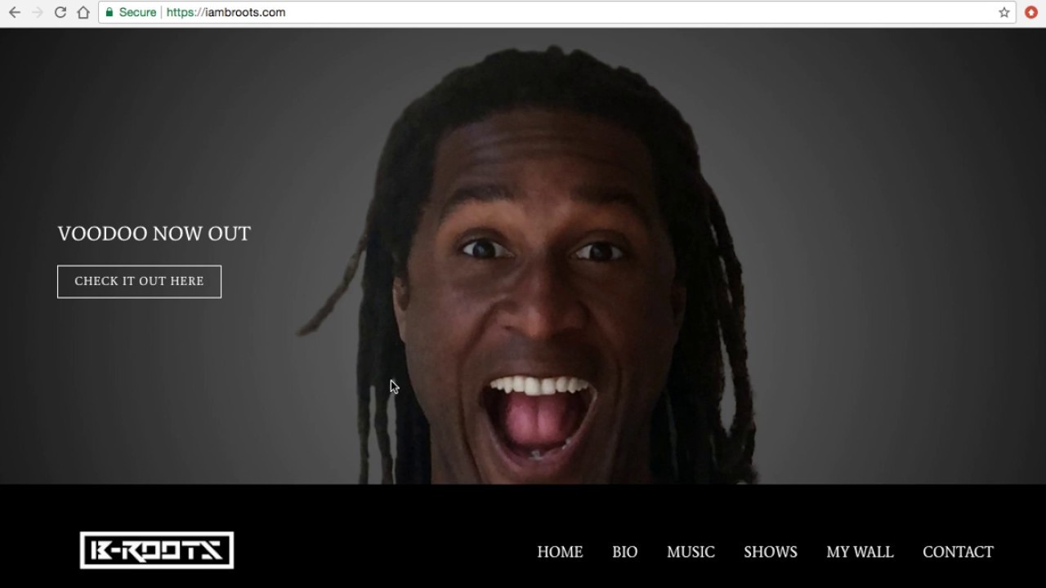Click the K-Roots logo
The image size is (1046, 588).
pos(157,550)
